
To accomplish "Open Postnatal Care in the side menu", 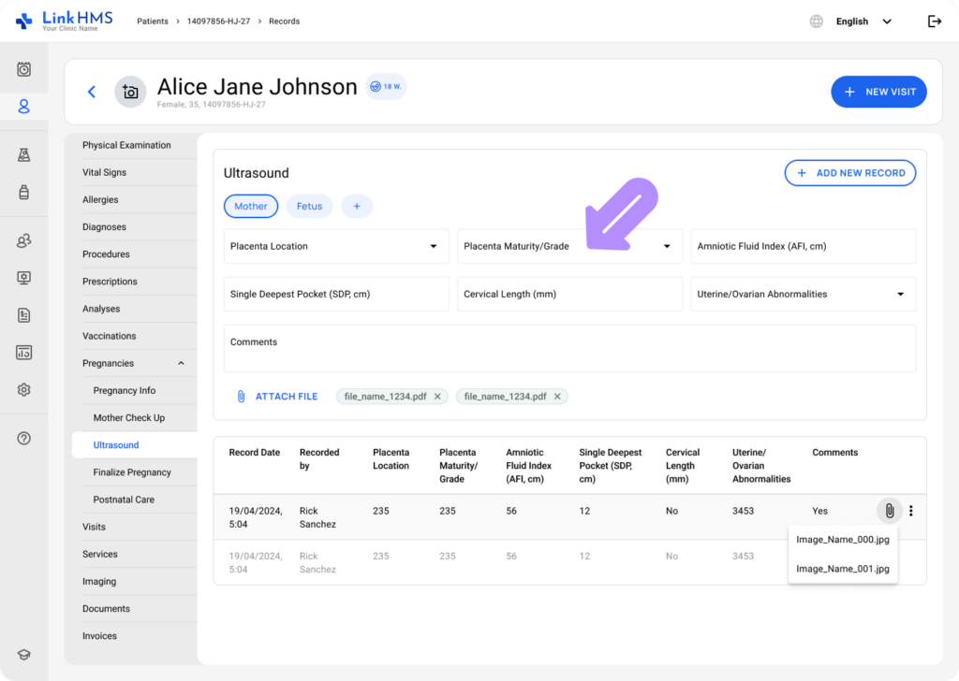I will pos(124,500).
